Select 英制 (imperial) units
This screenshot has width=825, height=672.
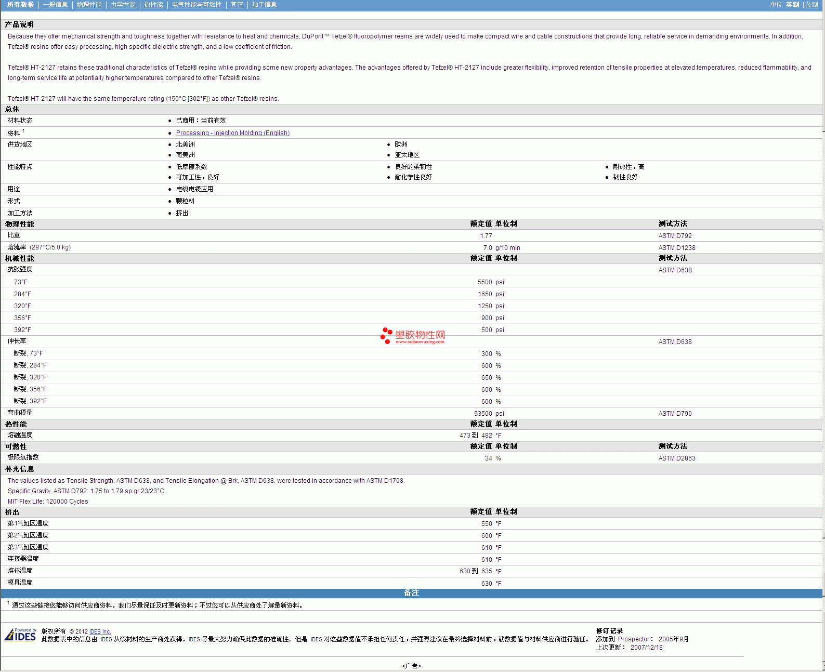coord(792,5)
